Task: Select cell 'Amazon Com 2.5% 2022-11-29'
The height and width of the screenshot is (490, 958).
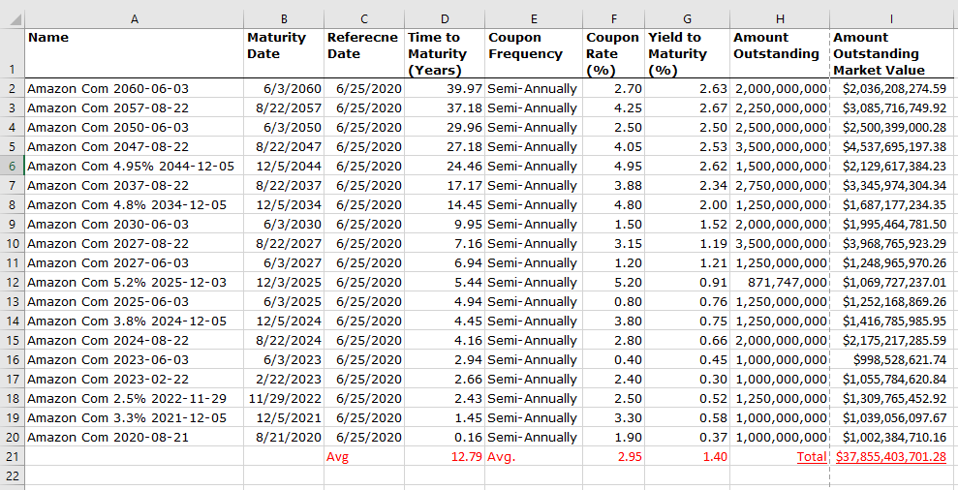Action: pos(135,398)
